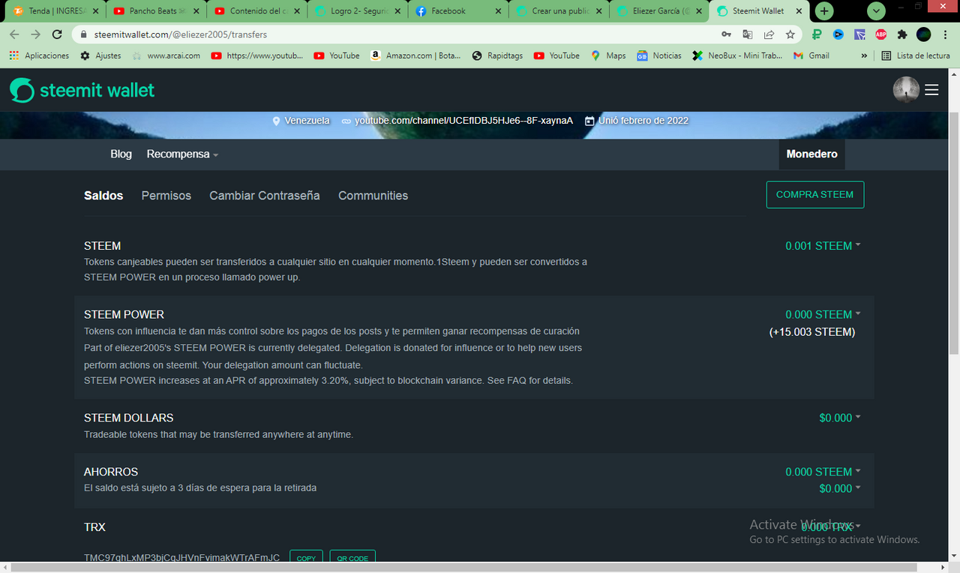Reload the page with refresh icon
Viewport: 960px width, 573px height.
coord(57,34)
